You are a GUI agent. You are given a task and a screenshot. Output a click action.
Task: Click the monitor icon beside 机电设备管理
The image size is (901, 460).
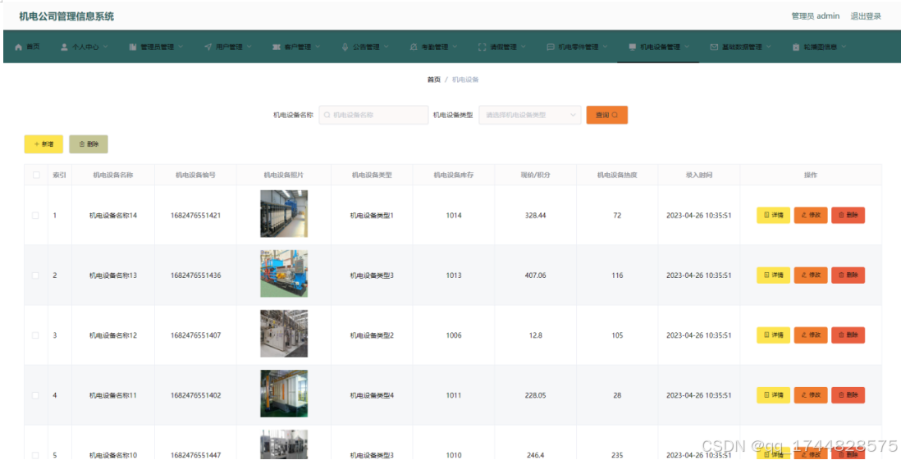633,47
